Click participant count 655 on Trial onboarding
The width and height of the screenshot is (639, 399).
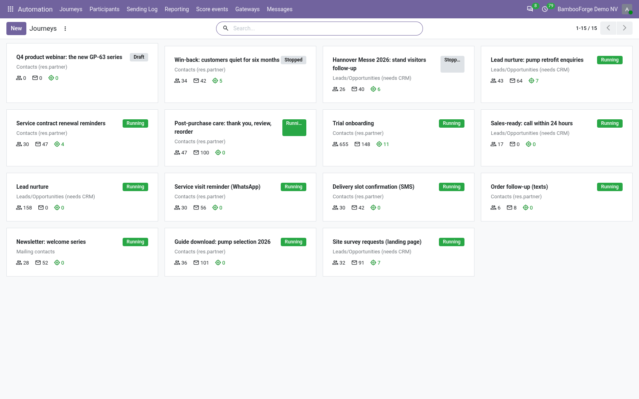pos(344,144)
